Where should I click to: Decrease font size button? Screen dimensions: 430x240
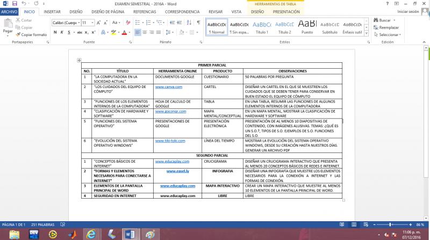(105, 23)
